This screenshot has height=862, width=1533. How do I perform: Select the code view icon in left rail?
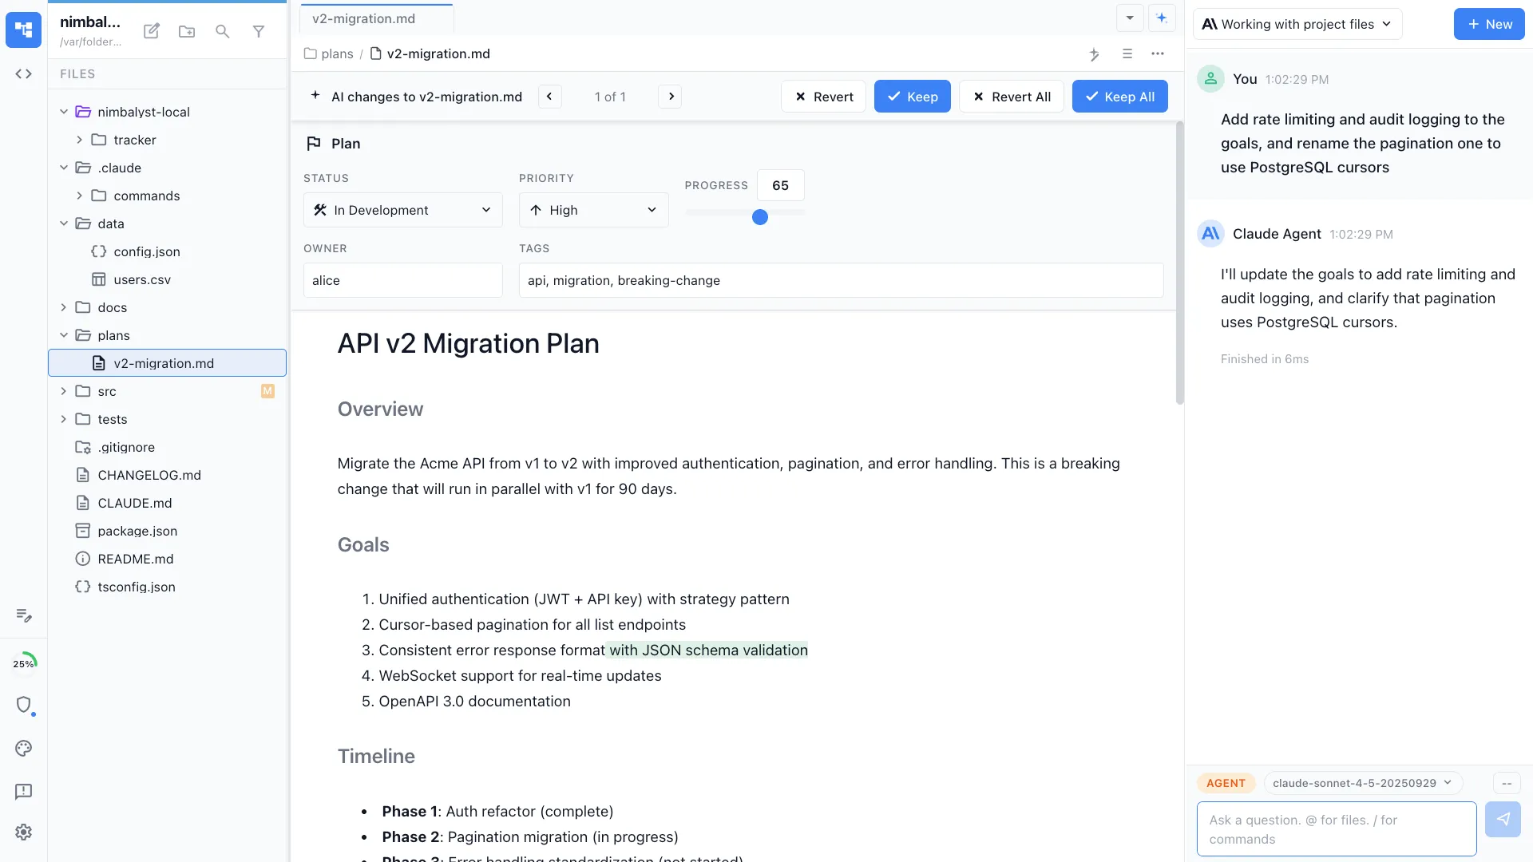point(23,73)
